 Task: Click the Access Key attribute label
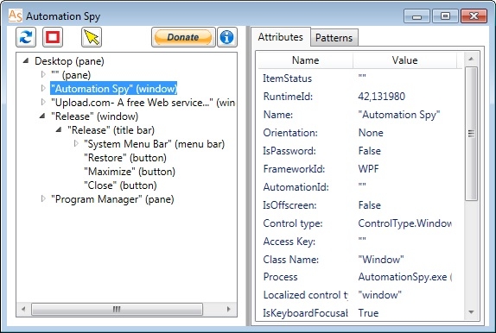coord(289,242)
